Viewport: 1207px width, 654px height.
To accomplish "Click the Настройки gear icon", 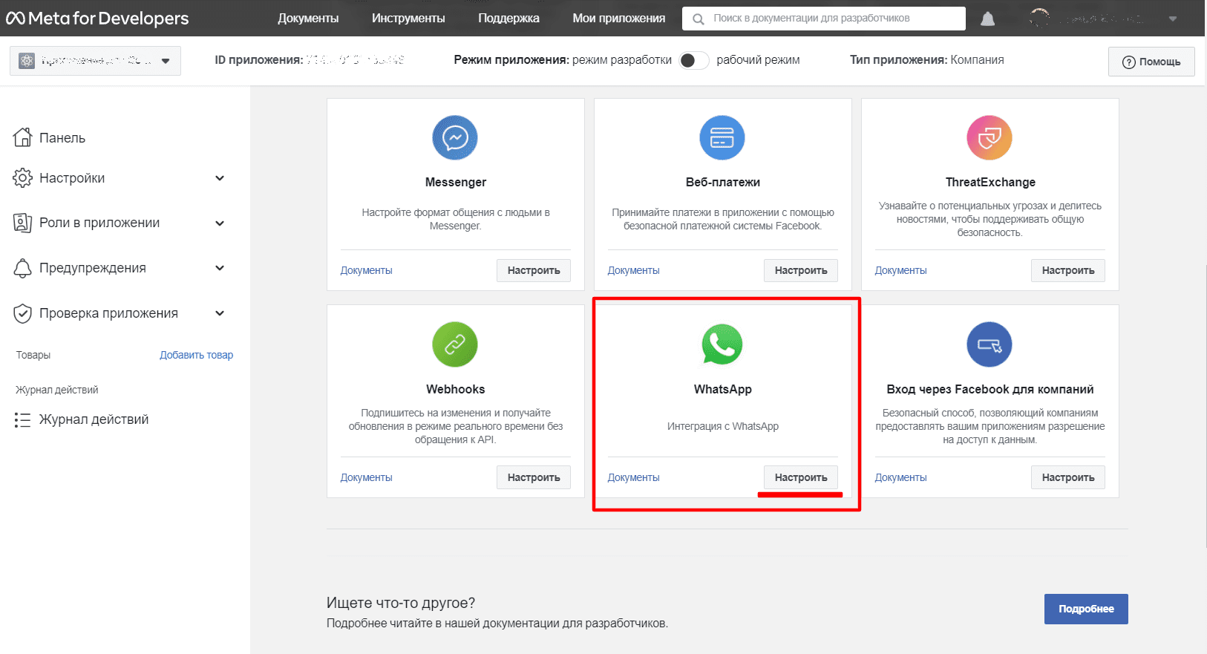I will pyautogui.click(x=23, y=178).
